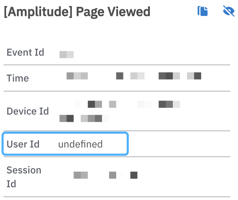This screenshot has height=200, width=238.
Task: Copy the Page Viewed event details
Action: tap(202, 11)
